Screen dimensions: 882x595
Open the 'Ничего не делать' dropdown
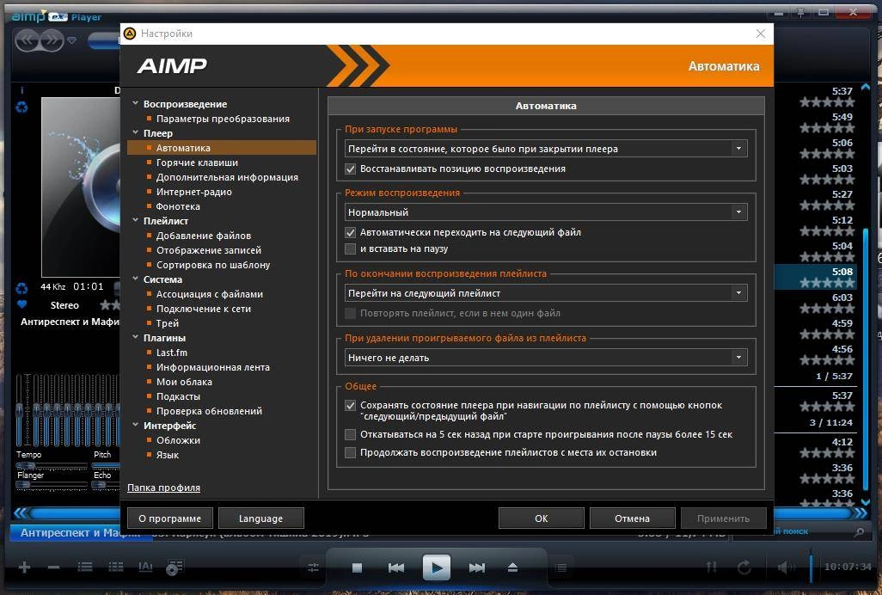545,357
